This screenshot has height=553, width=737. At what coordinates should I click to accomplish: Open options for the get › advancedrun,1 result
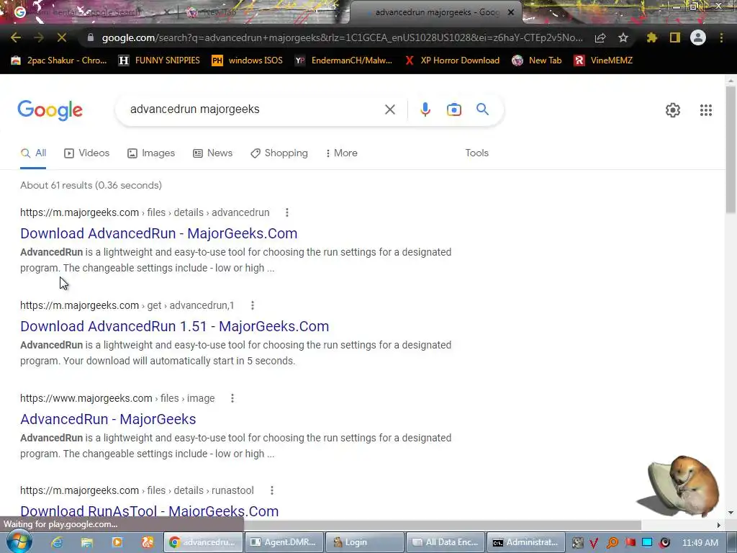tap(253, 305)
